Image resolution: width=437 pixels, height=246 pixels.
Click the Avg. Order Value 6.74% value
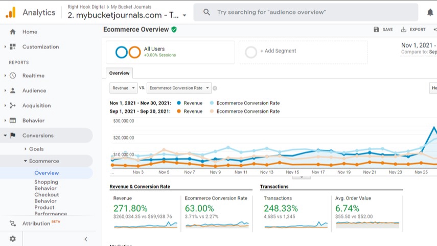pos(347,208)
